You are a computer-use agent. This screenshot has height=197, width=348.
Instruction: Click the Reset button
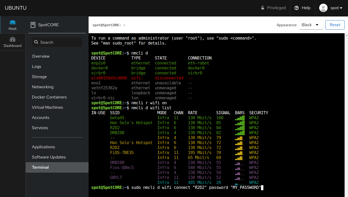(335, 25)
